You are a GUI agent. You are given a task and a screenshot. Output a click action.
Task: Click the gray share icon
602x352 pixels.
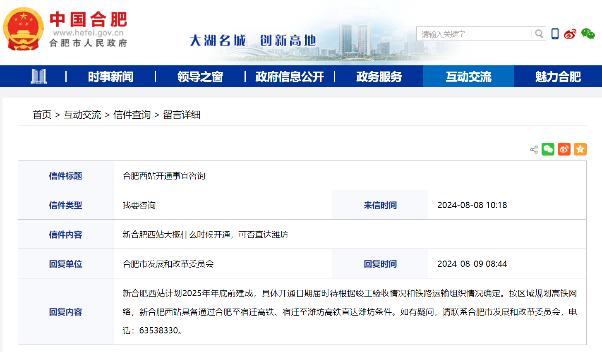coord(534,149)
